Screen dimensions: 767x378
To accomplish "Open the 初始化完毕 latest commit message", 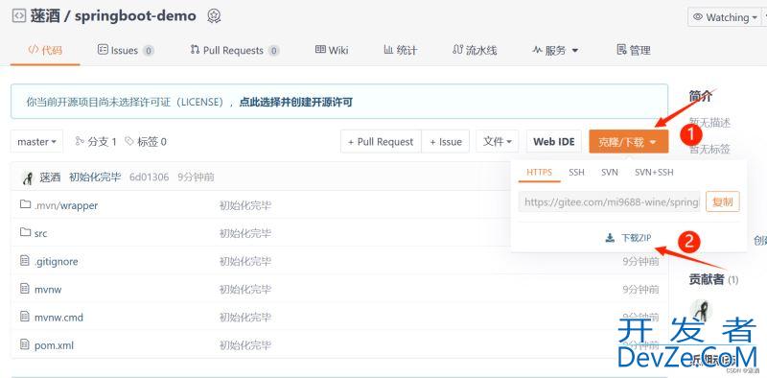I will [x=95, y=177].
